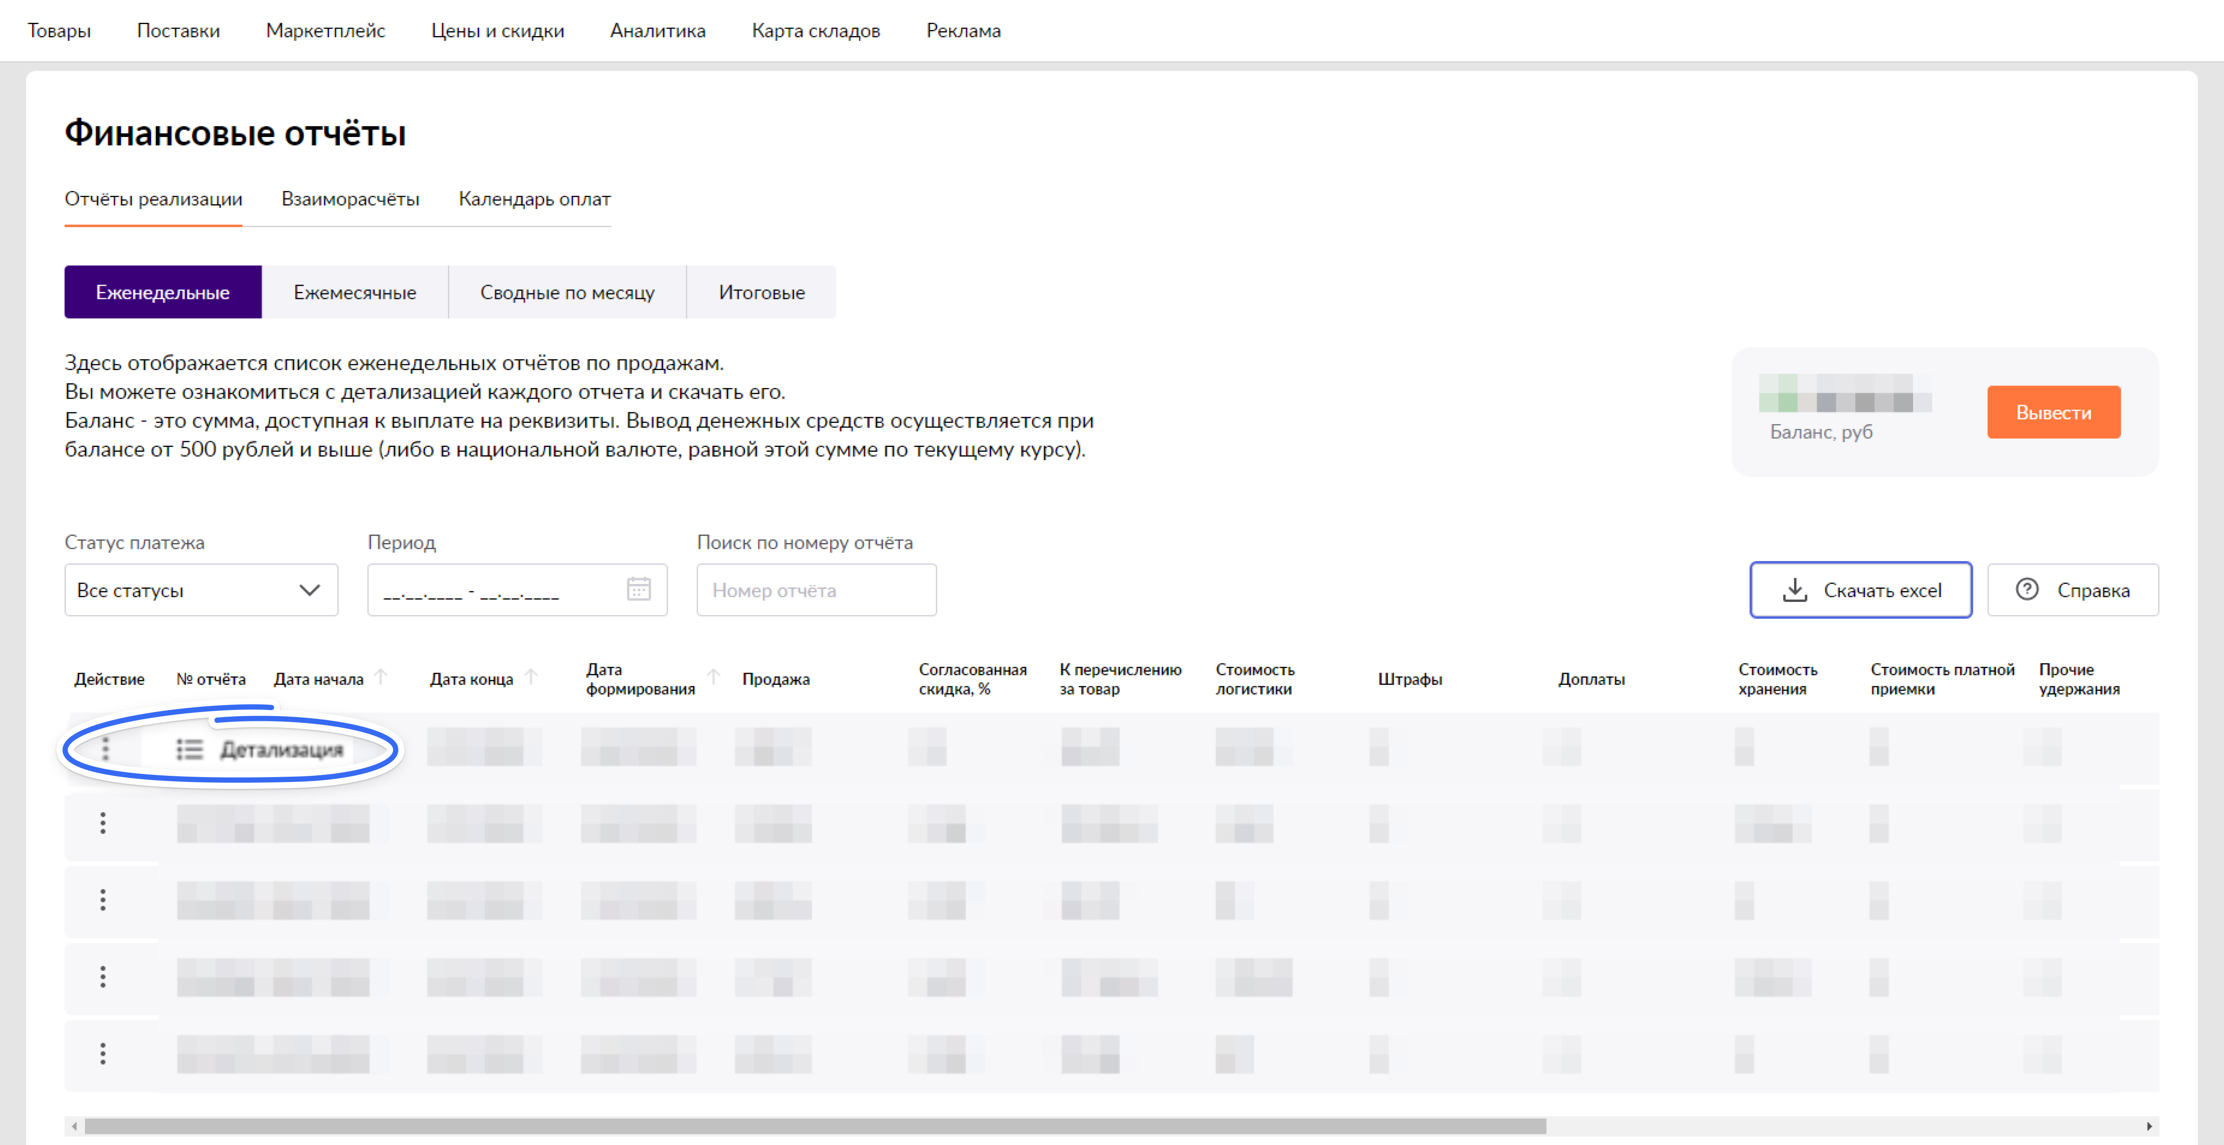Click the scrollbar left arrow
The height and width of the screenshot is (1145, 2224).
75,1126
